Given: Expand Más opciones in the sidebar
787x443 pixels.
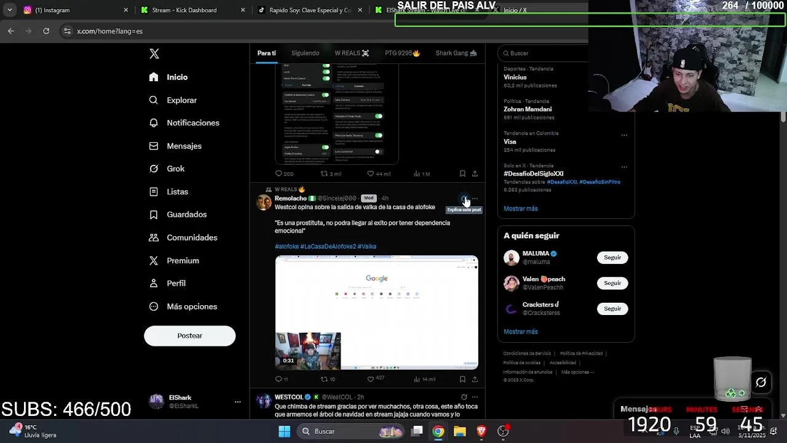Looking at the screenshot, I should point(183,306).
